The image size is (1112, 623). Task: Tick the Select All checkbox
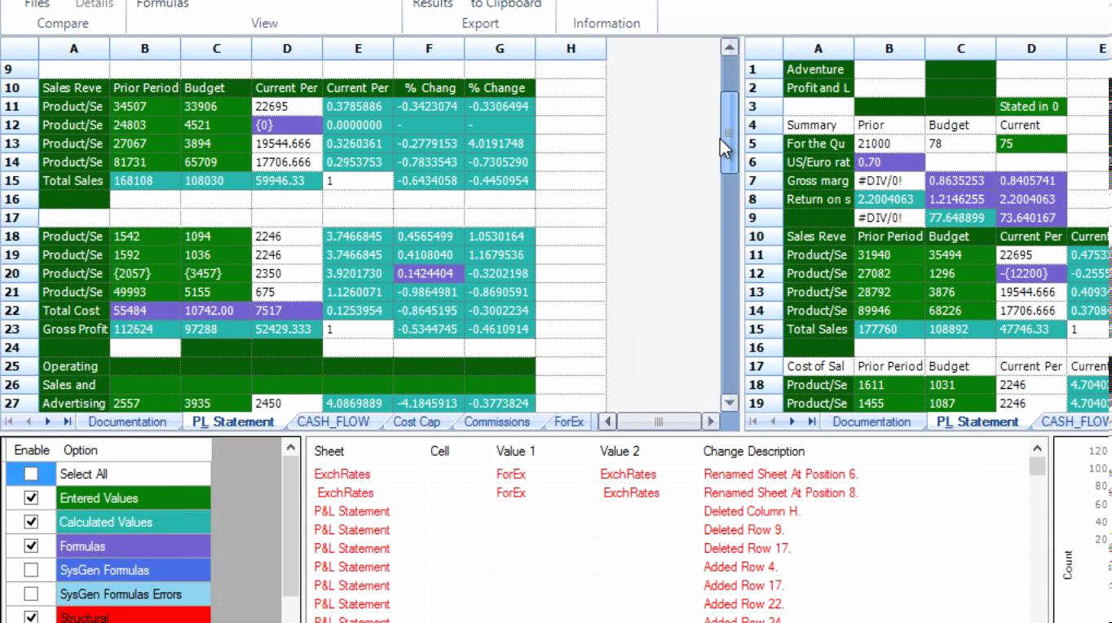pyautogui.click(x=31, y=474)
